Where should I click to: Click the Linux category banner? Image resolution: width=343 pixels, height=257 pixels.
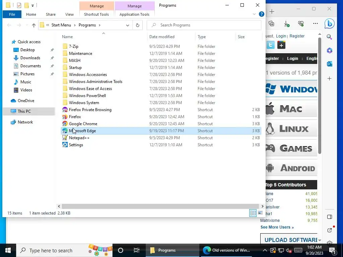(291, 129)
